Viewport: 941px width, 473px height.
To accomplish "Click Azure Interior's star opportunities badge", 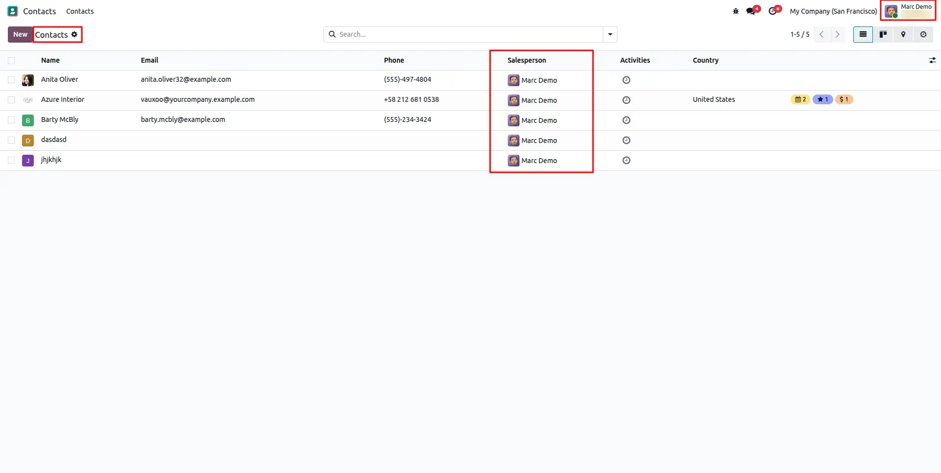I will click(822, 99).
